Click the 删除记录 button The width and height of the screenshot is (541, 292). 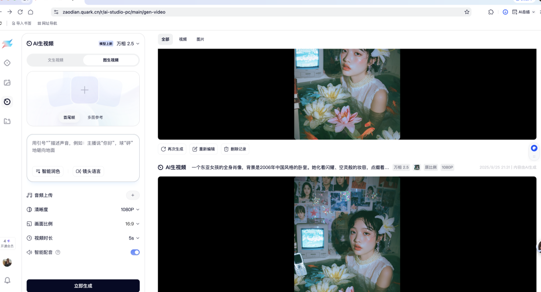235,149
